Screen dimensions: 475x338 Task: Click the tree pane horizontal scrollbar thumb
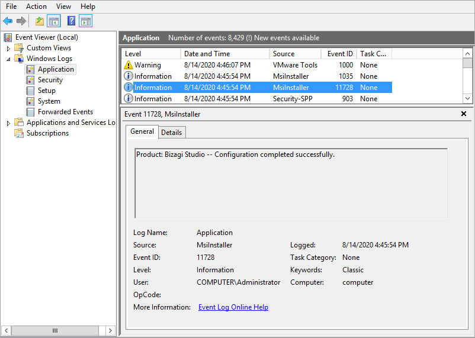click(55, 330)
